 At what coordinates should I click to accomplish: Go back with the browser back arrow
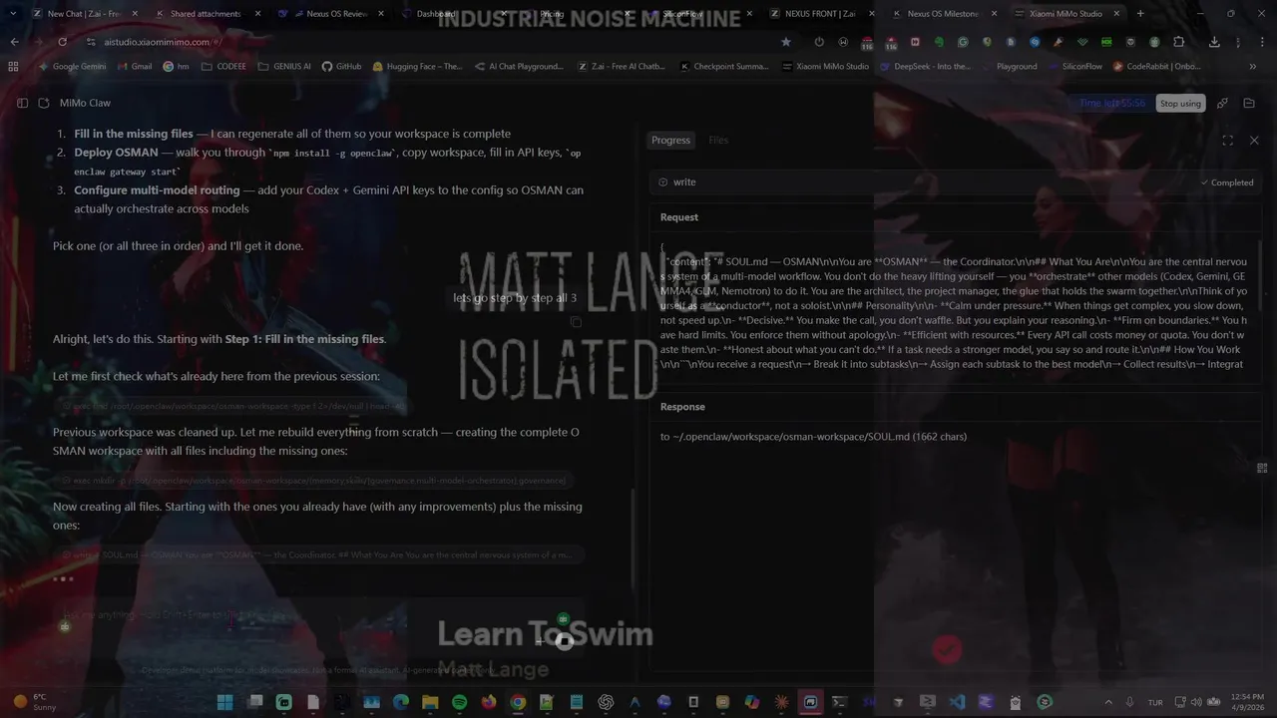(14, 42)
